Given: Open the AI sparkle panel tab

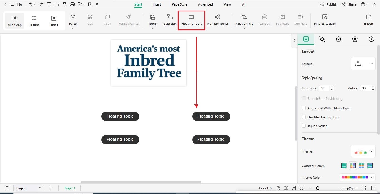Looking at the screenshot, I should coord(322,39).
